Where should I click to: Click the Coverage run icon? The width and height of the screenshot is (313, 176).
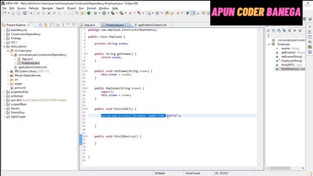[113, 13]
